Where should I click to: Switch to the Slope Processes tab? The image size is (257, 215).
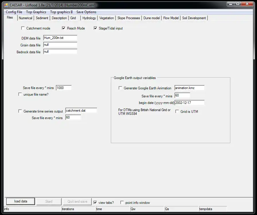click(x=129, y=18)
